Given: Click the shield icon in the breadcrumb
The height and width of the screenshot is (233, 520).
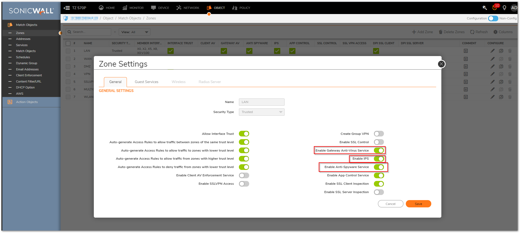Looking at the screenshot, I should point(66,18).
